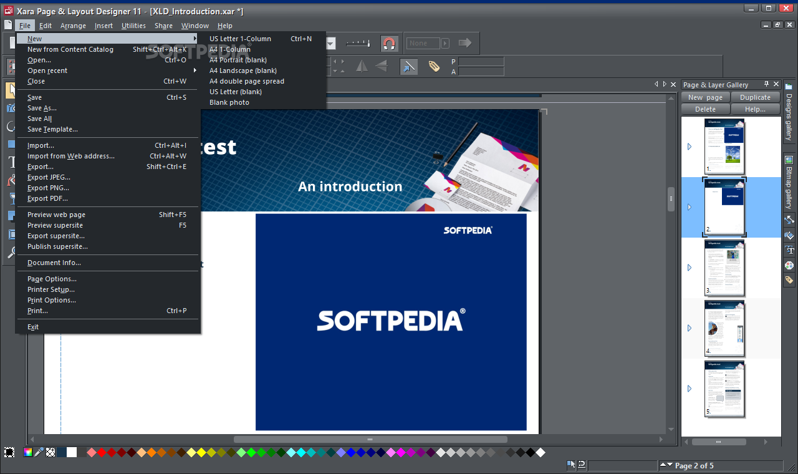Select A4 Landscape (blank) template
This screenshot has height=474, width=798.
point(243,70)
